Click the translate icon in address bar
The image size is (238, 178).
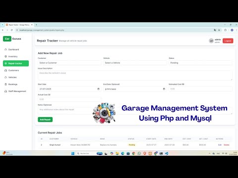215,30
